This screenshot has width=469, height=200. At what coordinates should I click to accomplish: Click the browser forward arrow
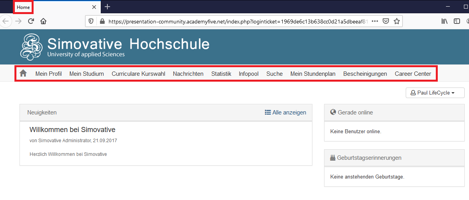[18, 21]
